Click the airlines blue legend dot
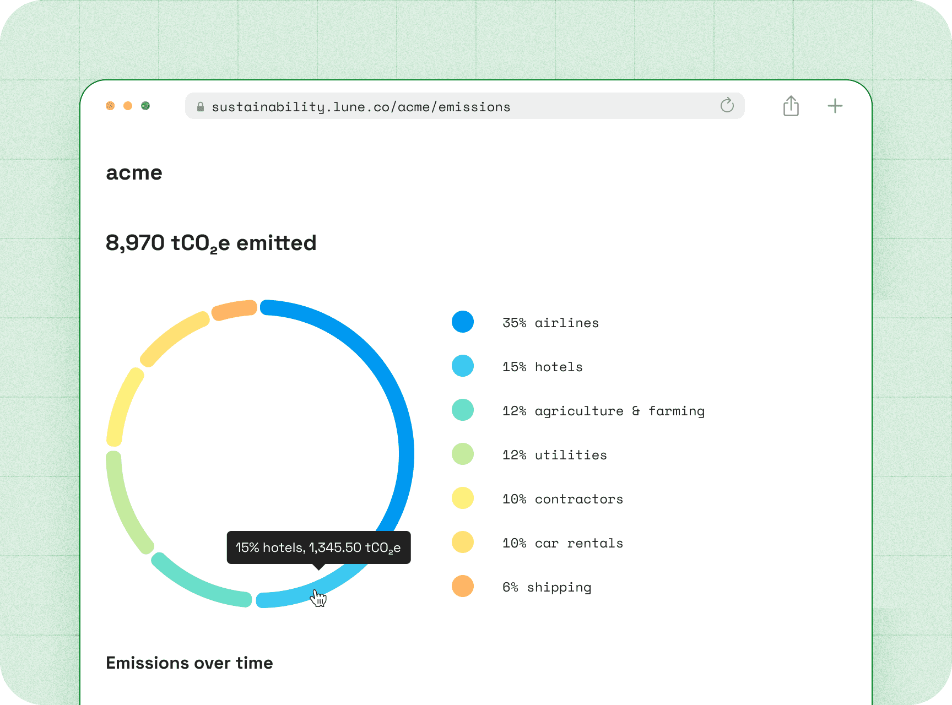952x705 pixels. click(x=463, y=322)
